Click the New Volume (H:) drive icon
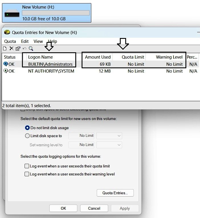200x218 pixels. pos(12,14)
